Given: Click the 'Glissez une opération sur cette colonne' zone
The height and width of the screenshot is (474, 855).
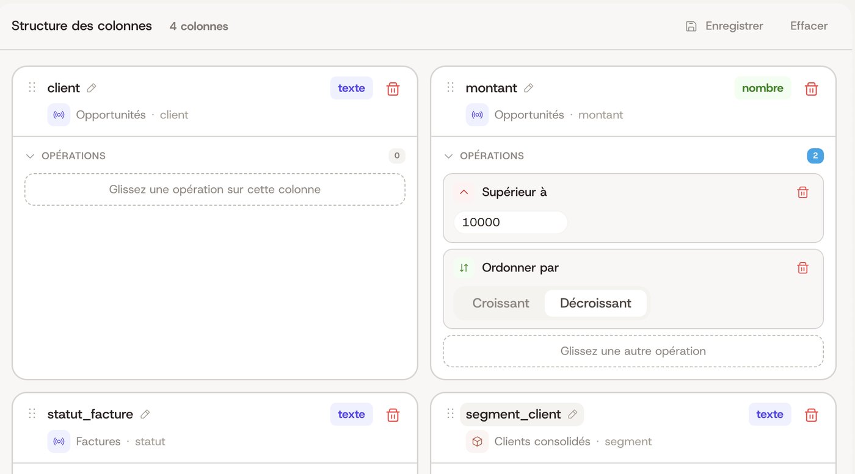Looking at the screenshot, I should pos(215,190).
